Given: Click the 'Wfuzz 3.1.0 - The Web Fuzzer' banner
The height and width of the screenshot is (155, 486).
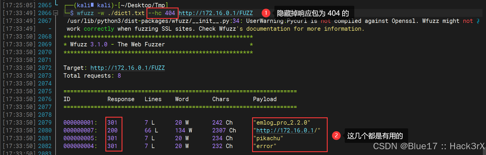Looking at the screenshot, I should pyautogui.click(x=118, y=44).
